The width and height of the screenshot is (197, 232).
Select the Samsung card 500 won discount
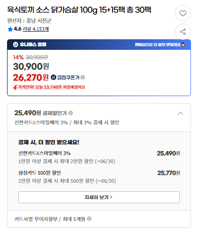(99, 177)
